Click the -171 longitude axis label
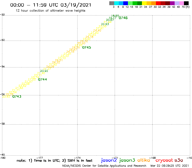This screenshot has height=168, width=192. 115,158
